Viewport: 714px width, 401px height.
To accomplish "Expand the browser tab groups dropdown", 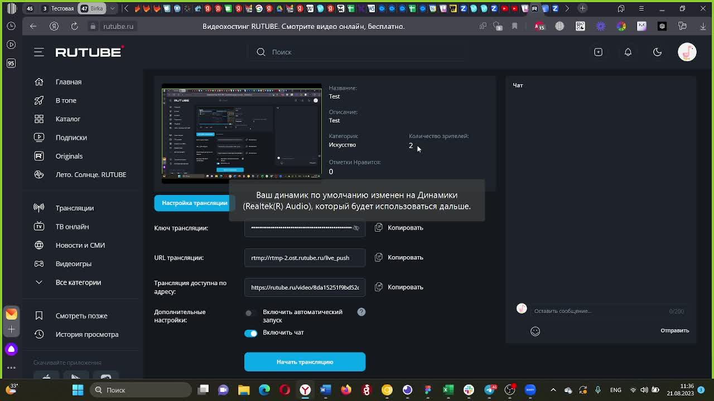I will 113,8.
